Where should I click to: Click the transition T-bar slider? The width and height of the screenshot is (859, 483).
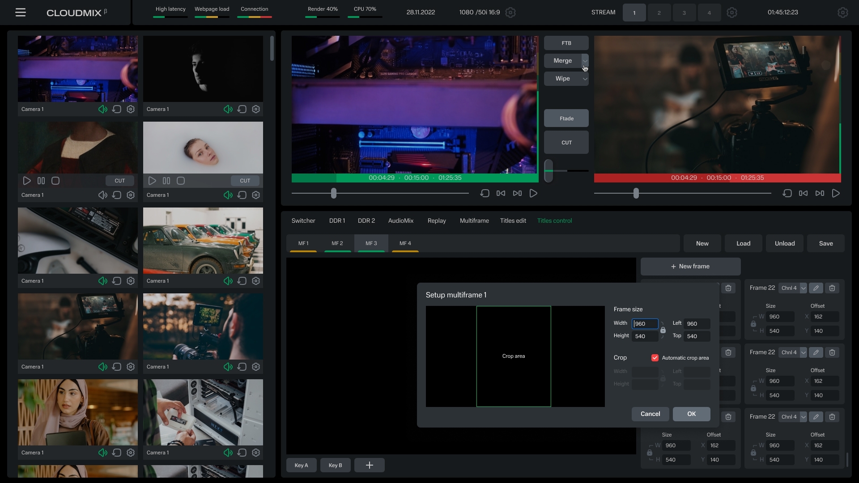[x=549, y=170]
